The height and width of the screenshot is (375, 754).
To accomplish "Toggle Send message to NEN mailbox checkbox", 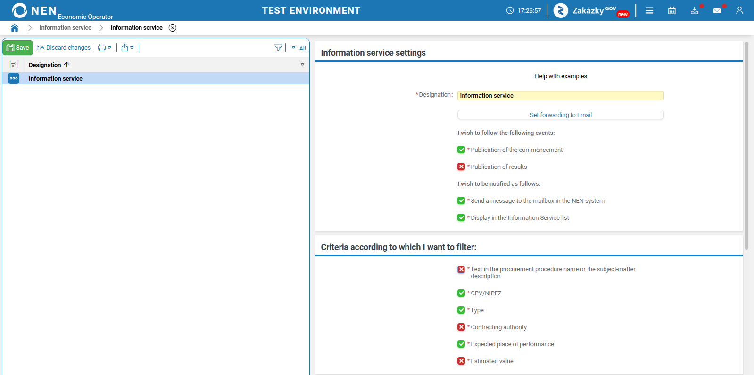I will pyautogui.click(x=461, y=201).
